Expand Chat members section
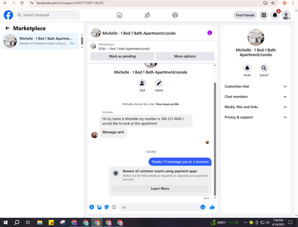The width and height of the screenshot is (298, 227). point(256,97)
